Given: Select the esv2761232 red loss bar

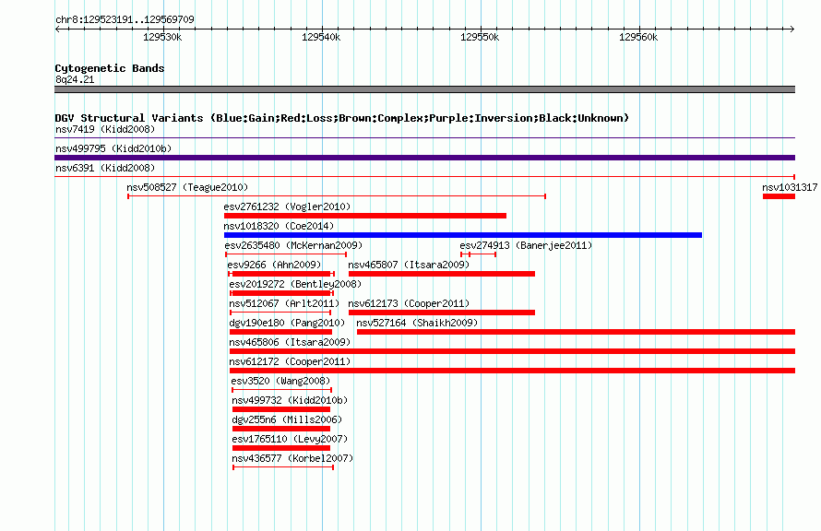Looking at the screenshot, I should [x=365, y=216].
